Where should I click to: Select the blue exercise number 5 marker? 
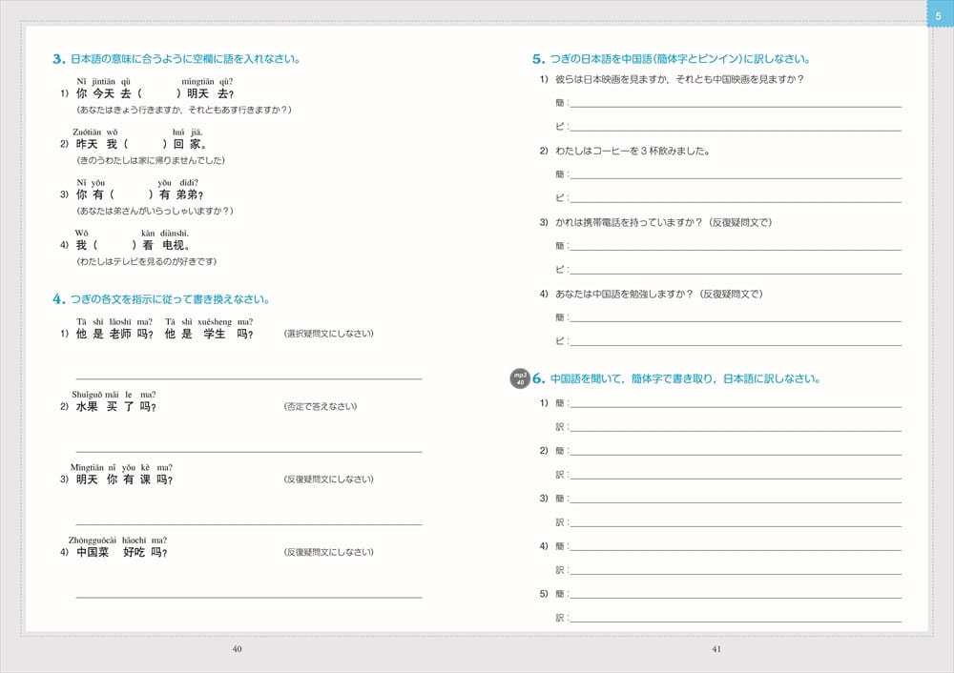click(x=538, y=57)
